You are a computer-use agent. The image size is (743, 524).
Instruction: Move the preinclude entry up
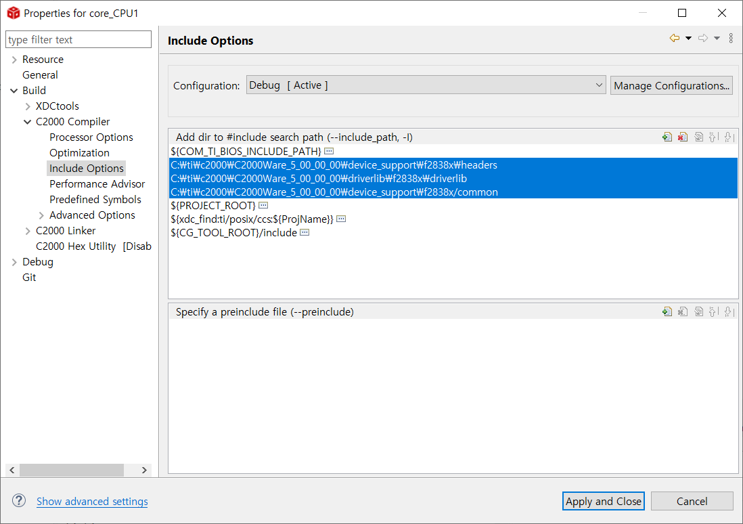point(713,312)
